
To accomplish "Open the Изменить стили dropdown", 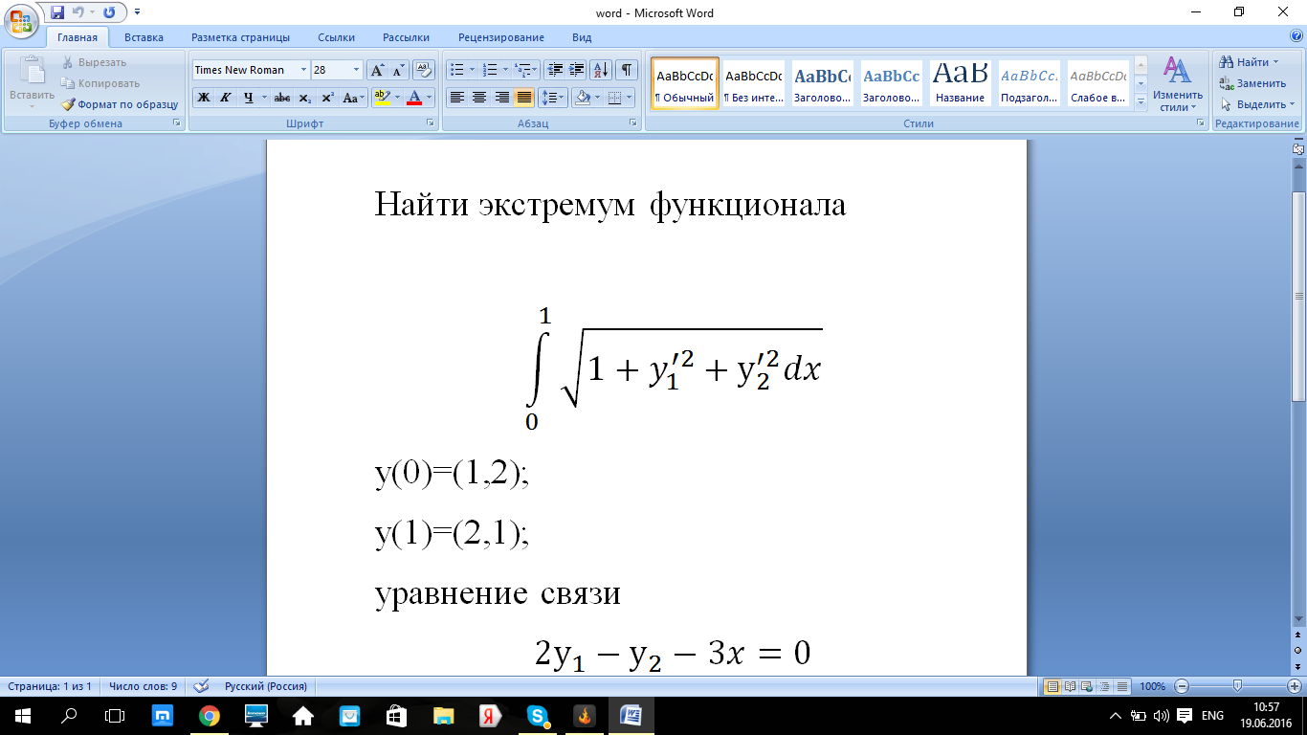I will (1177, 84).
